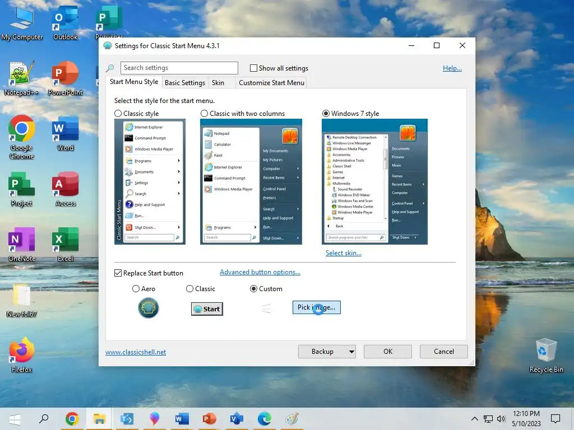
Task: Open the Recycle Bin
Action: [x=546, y=356]
